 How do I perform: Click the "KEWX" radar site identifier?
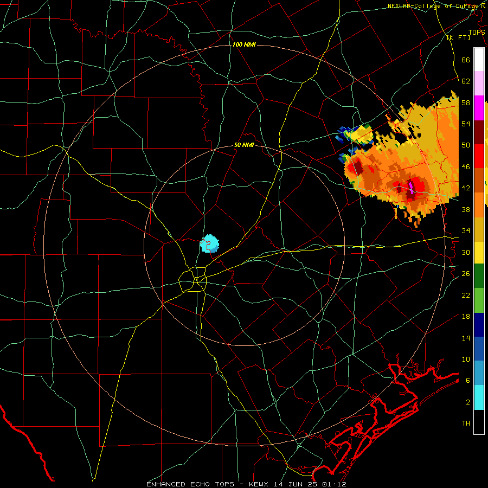point(260,484)
